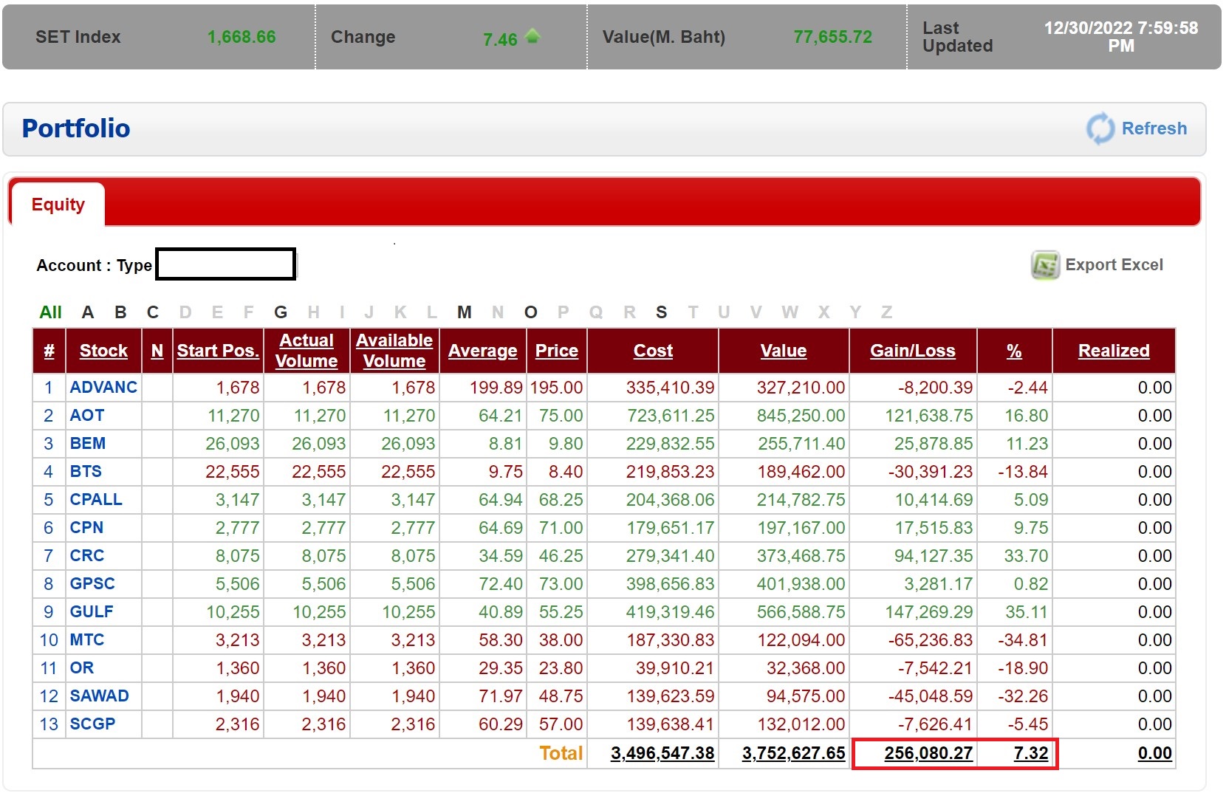Open the CPALL stock link
Screen dimensions: 1226x793
click(x=96, y=500)
